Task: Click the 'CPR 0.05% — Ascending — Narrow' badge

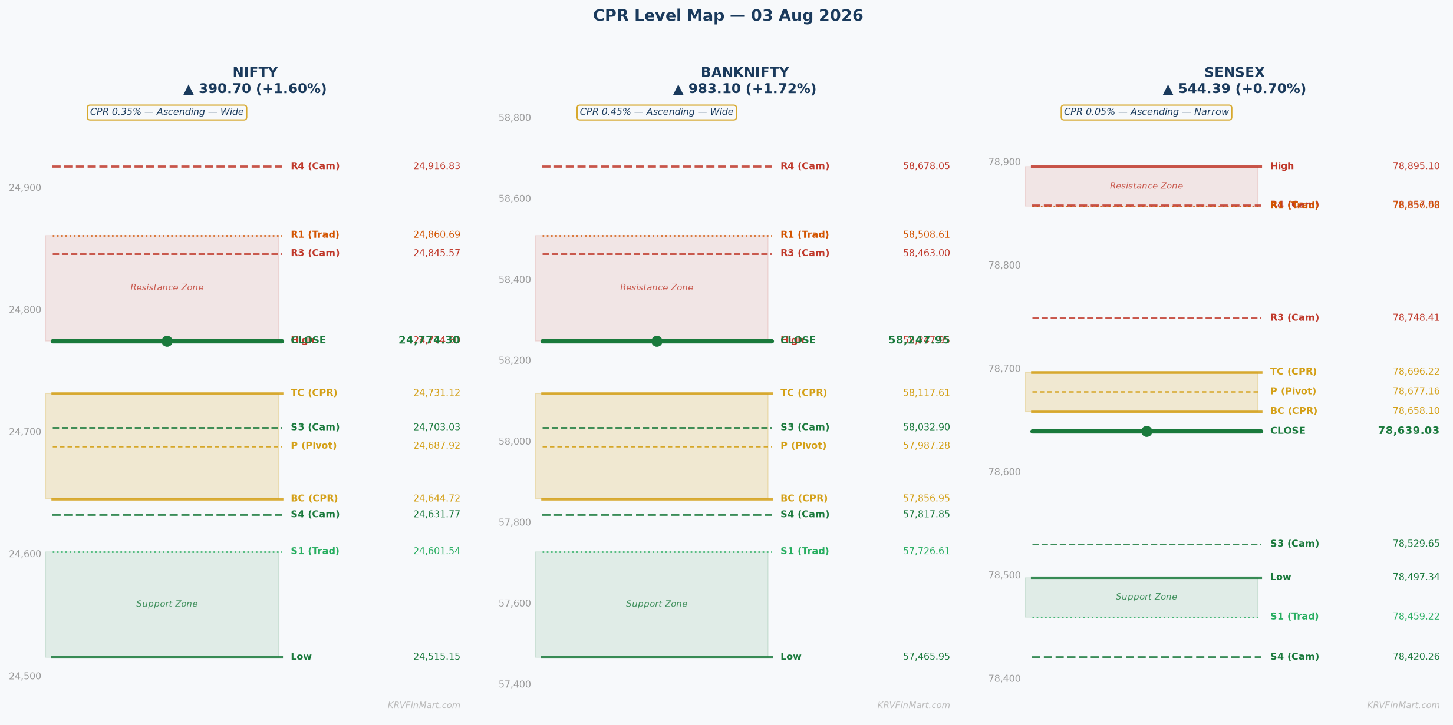Action: point(1146,112)
